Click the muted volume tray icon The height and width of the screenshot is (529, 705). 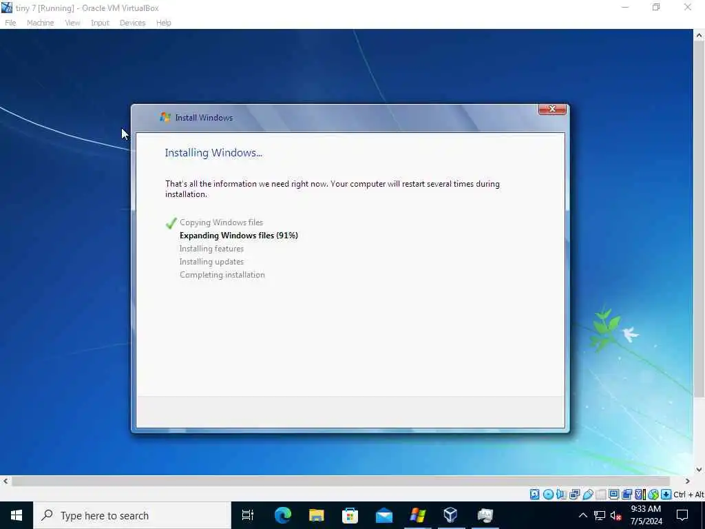(x=615, y=515)
